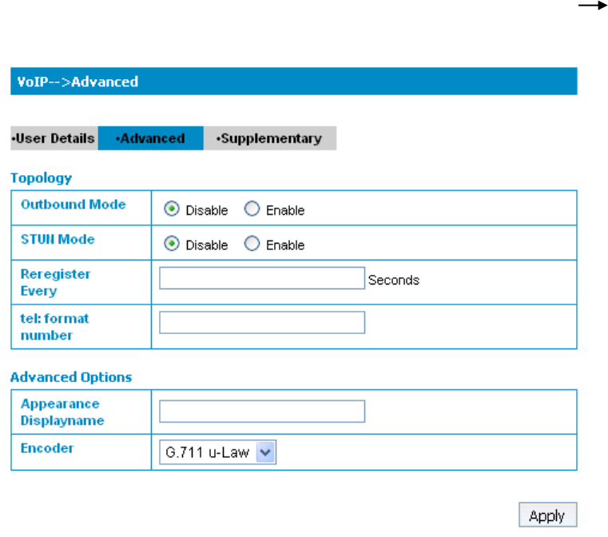Click the VoIP-->Advanced header bar

click(293, 82)
